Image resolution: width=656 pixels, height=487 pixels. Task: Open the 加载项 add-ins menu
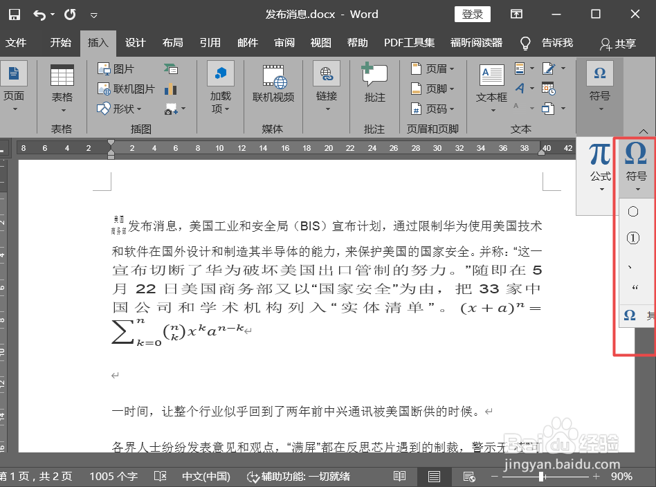221,87
